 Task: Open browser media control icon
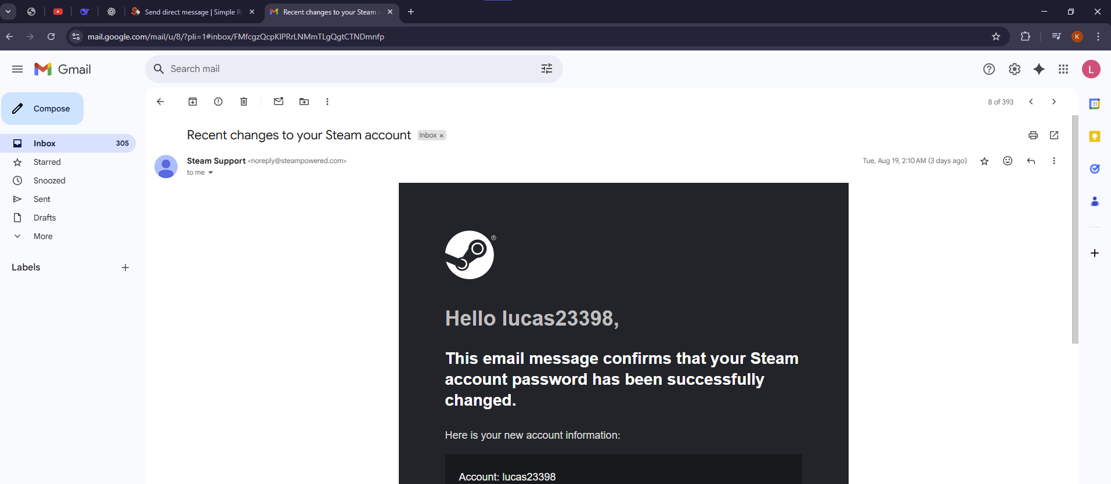[x=1056, y=37]
